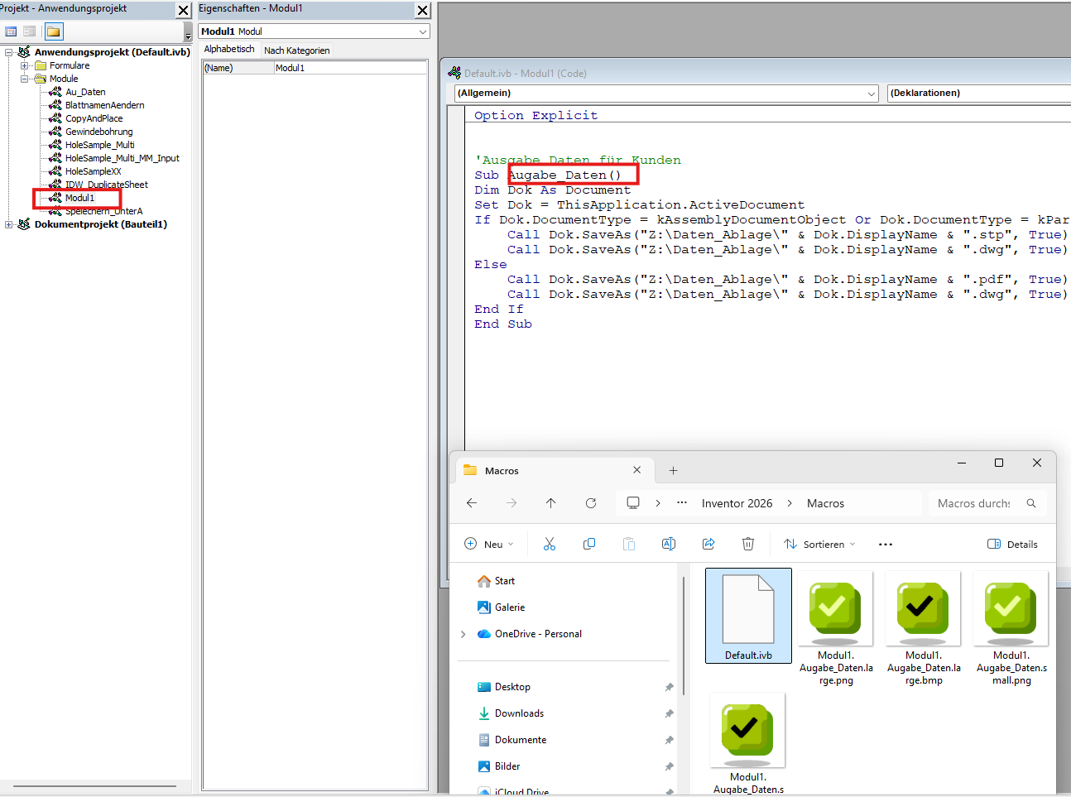The image size is (1071, 797).
Task: Click the Share icon in Explorer toolbar
Action: pyautogui.click(x=708, y=544)
